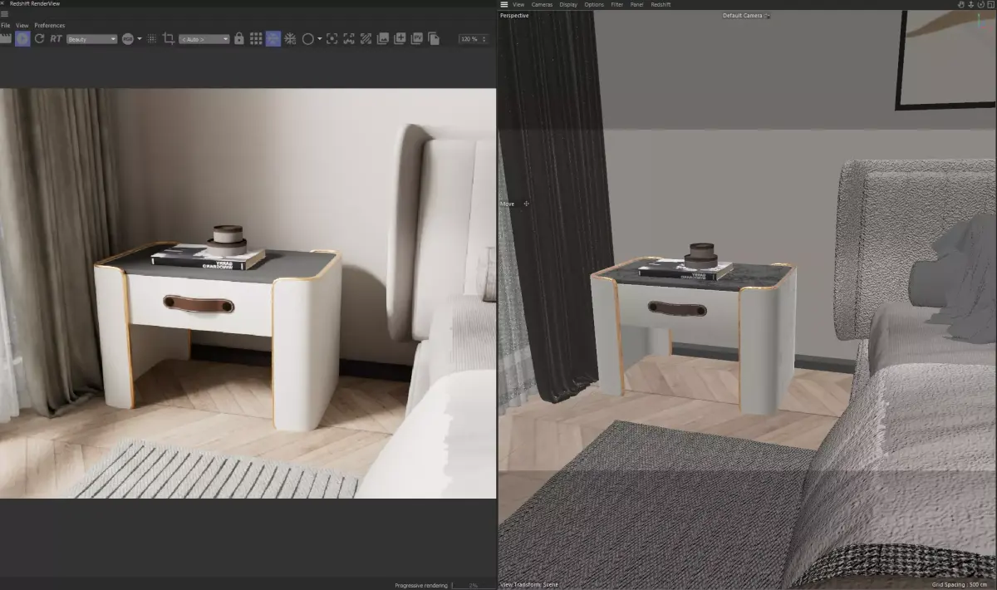Toggle the IPR play button in RenderView

(x=22, y=38)
